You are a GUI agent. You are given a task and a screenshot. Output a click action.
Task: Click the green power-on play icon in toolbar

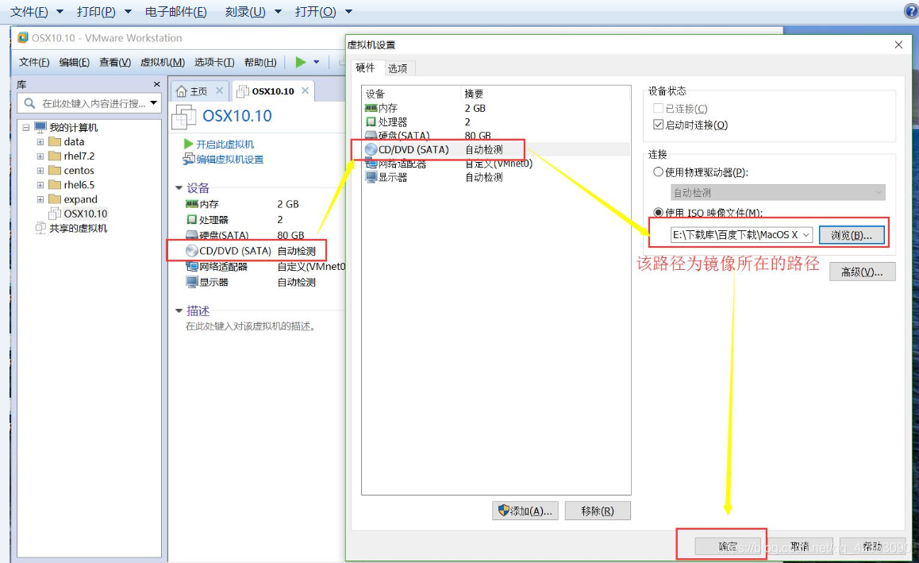coord(301,62)
